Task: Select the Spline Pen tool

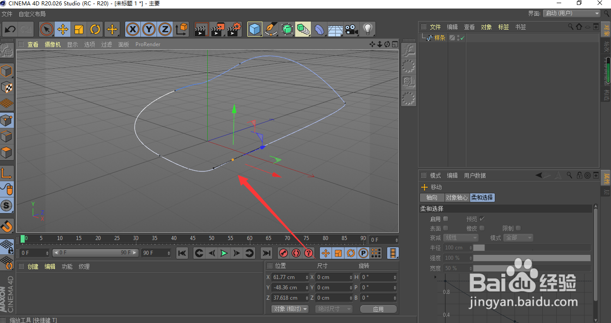Action: [x=271, y=30]
